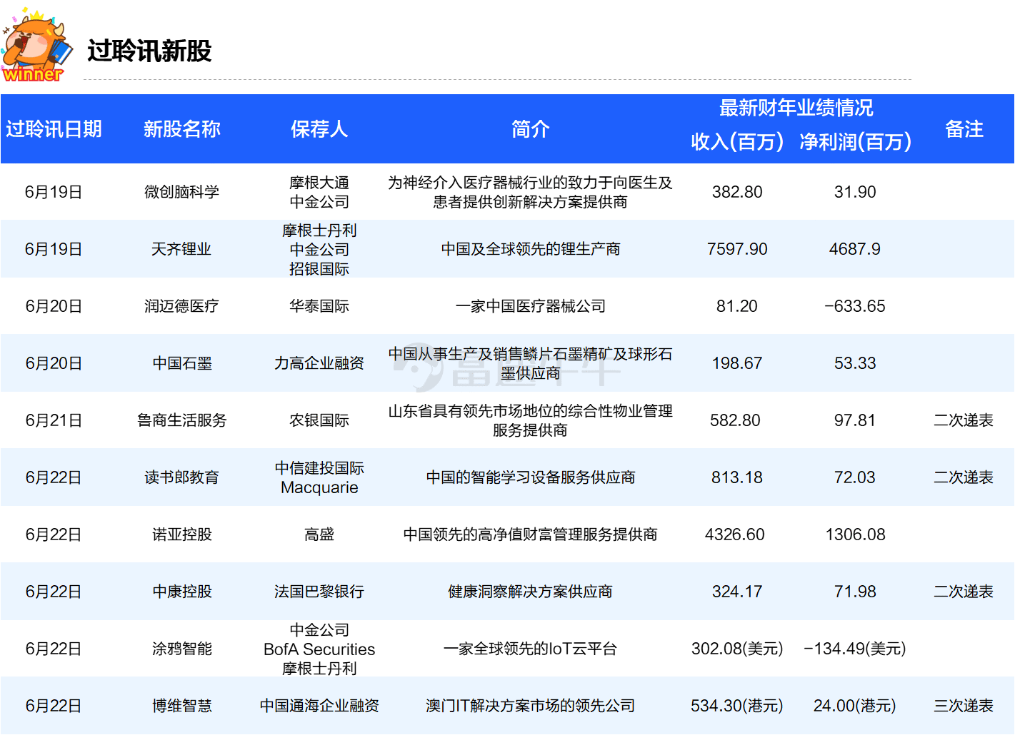
Task: Click the net profit value −633.65
Action: (x=855, y=306)
